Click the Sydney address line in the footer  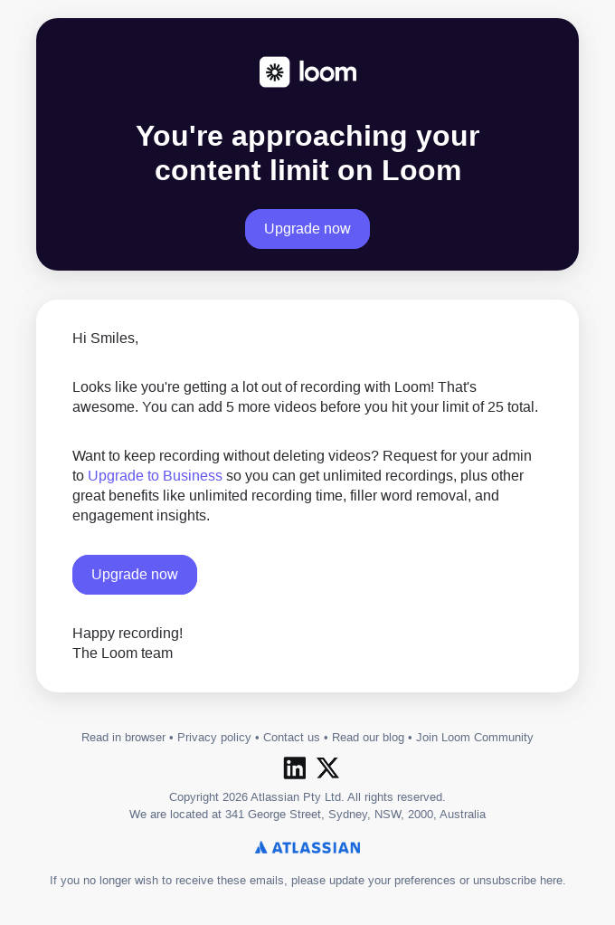coord(307,814)
